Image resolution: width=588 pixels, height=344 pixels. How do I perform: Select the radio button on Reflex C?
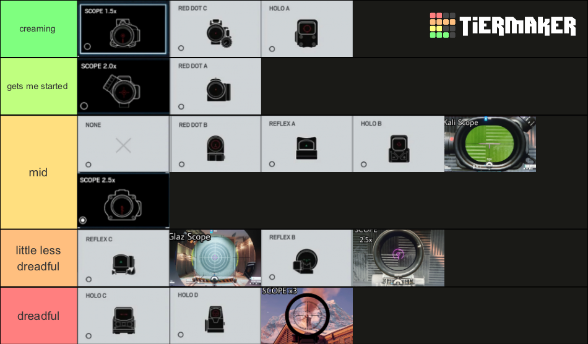89,279
